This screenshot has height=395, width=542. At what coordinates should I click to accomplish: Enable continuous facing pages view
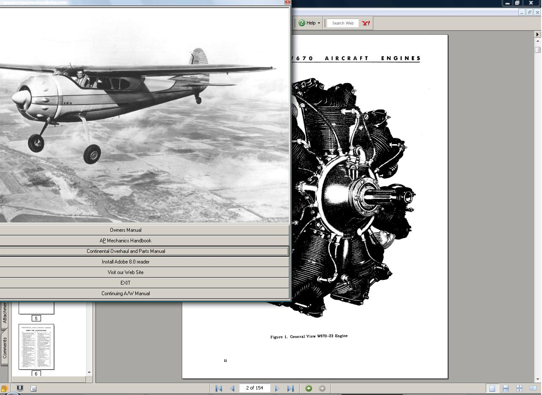pos(519,388)
